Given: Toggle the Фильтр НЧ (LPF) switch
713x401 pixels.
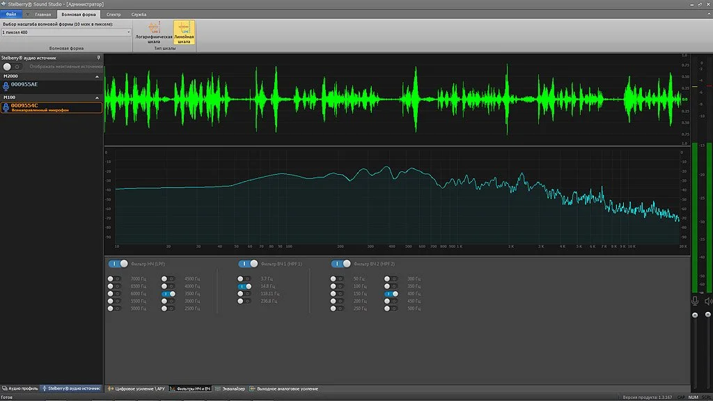Looking at the screenshot, I should click(118, 264).
